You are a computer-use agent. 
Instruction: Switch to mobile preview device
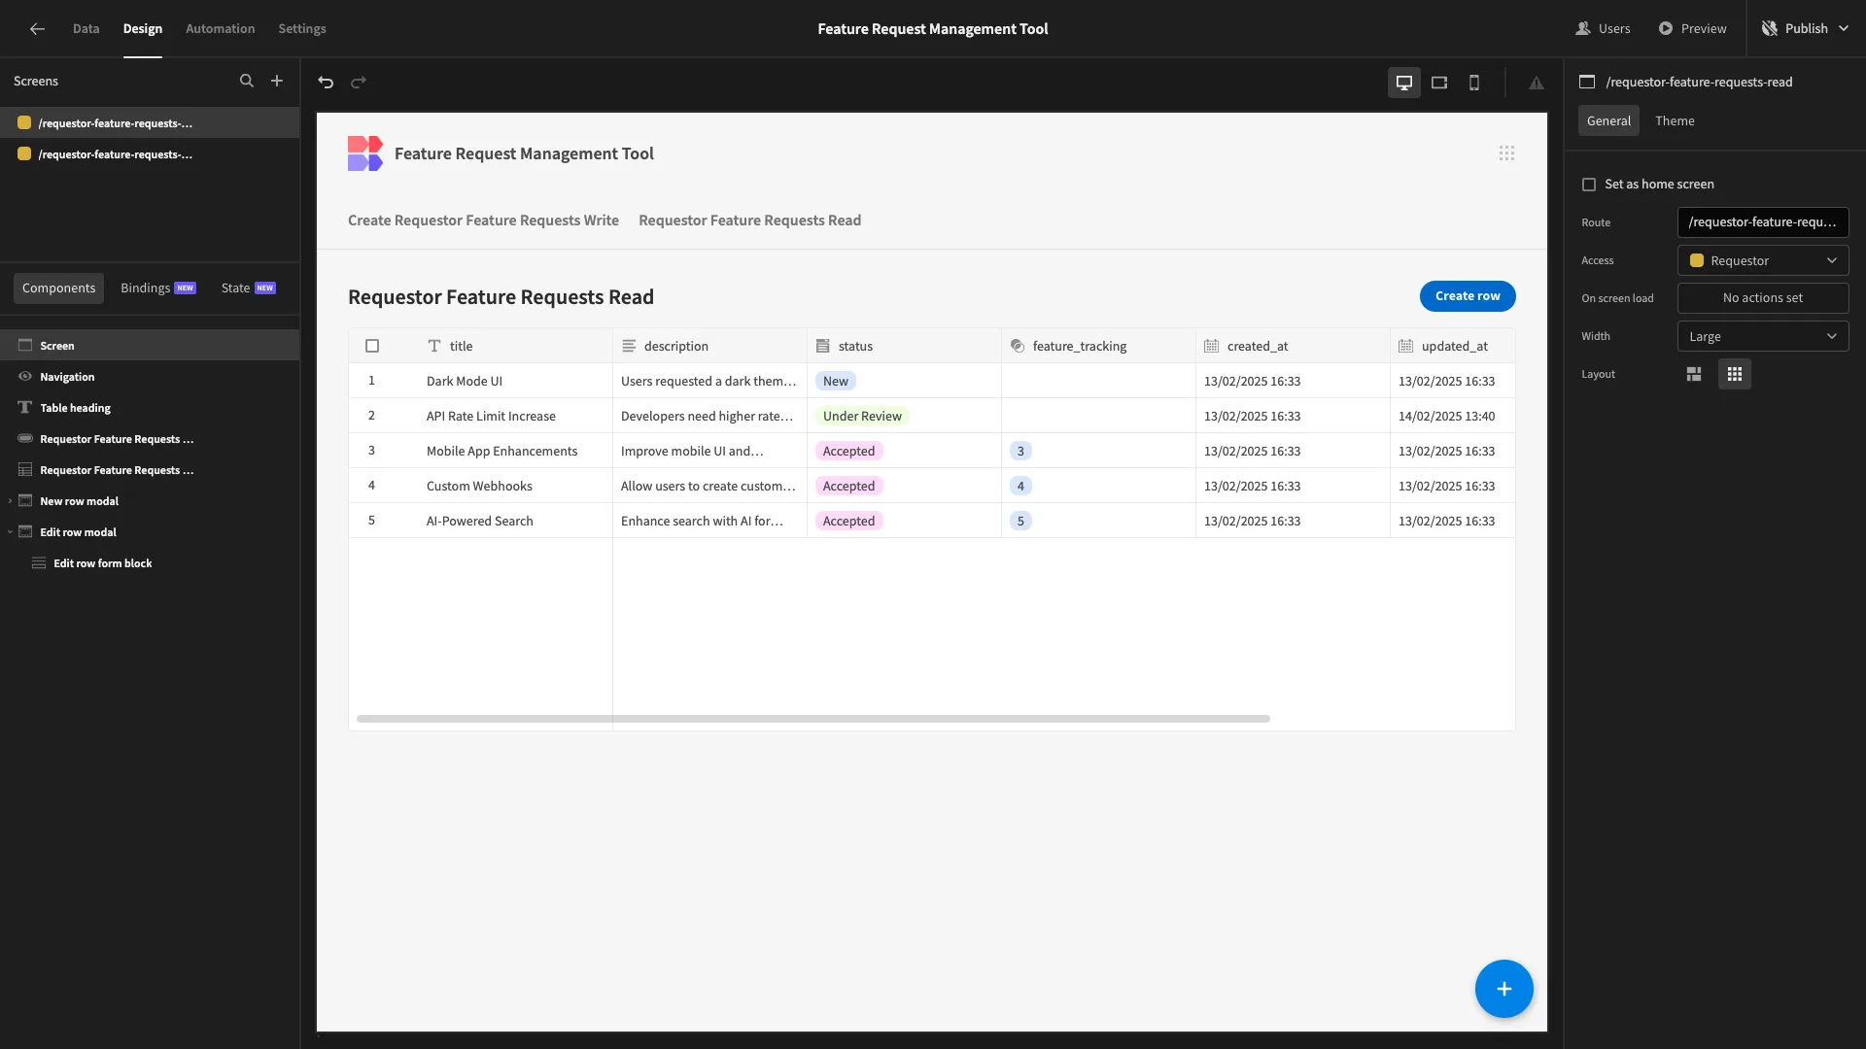point(1474,83)
